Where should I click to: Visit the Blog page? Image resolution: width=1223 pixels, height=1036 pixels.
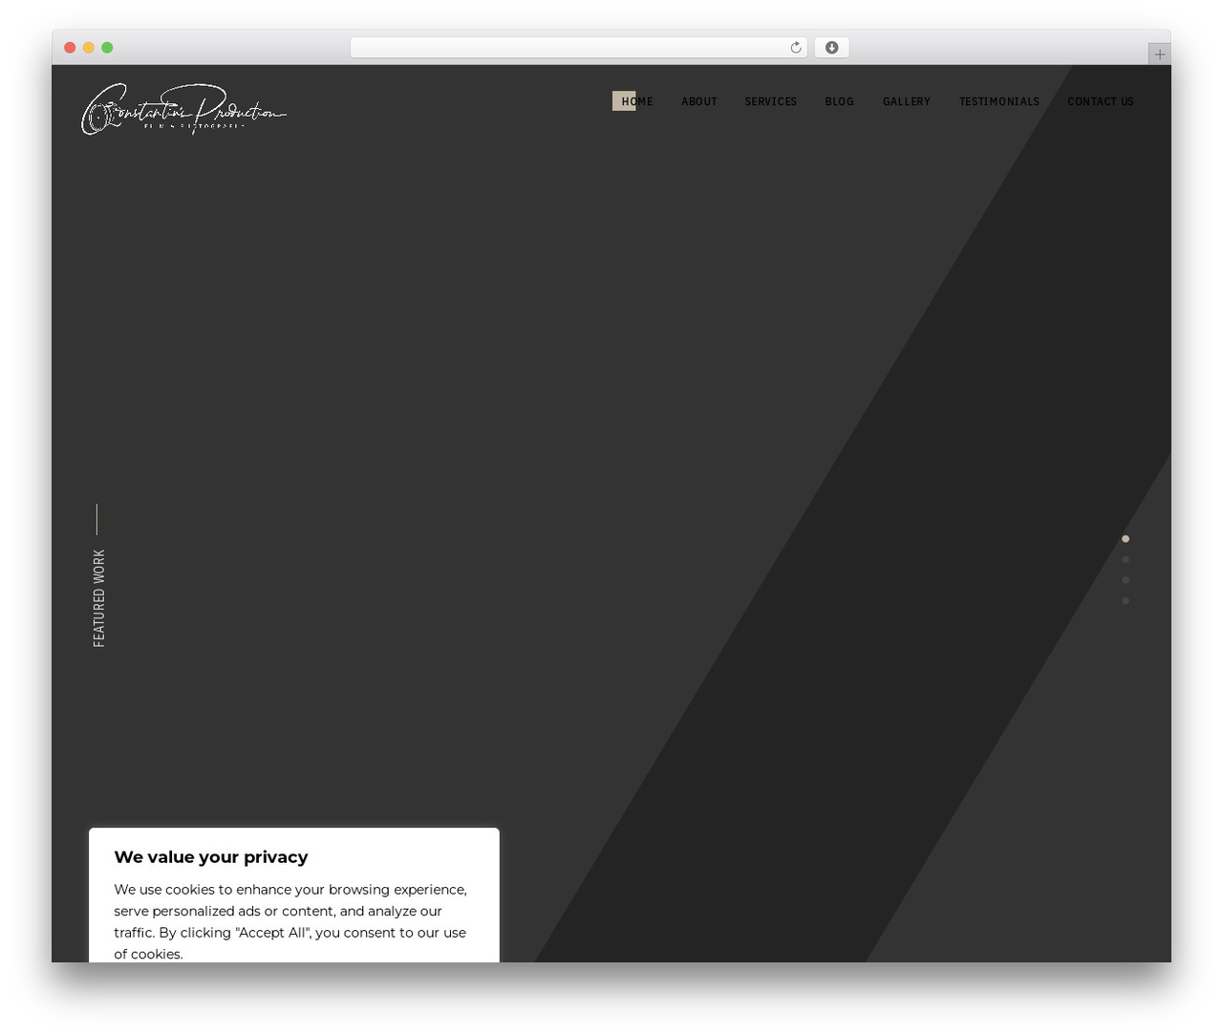tap(839, 101)
